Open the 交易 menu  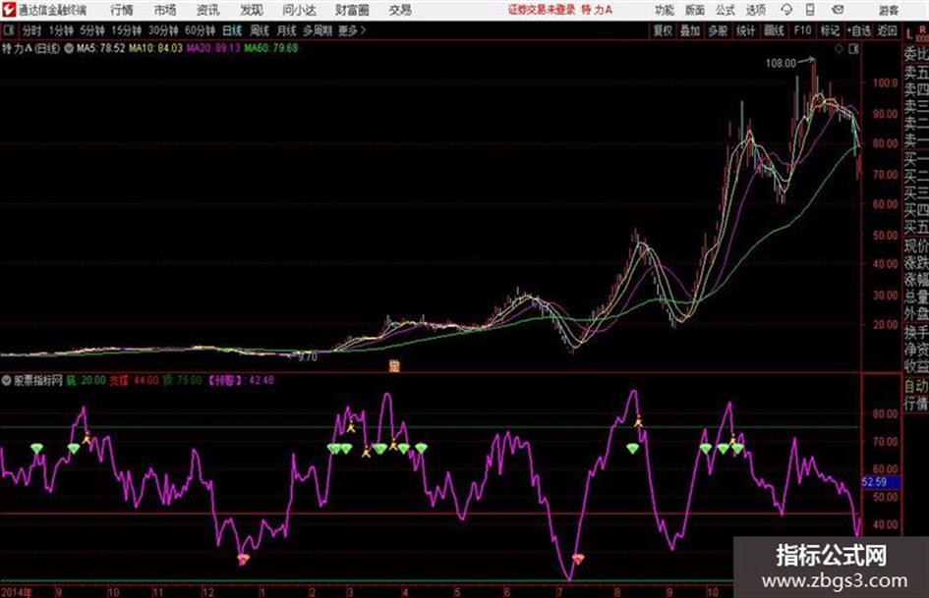[400, 10]
